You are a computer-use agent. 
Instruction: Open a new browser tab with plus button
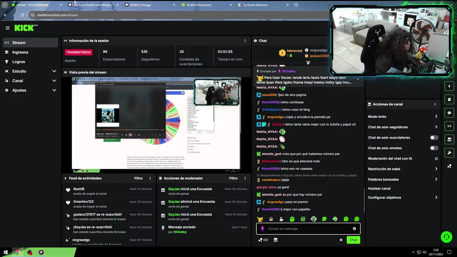[x=296, y=5]
